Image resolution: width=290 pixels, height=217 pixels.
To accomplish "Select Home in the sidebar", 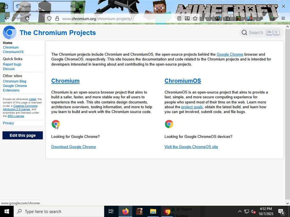I will [8, 43].
